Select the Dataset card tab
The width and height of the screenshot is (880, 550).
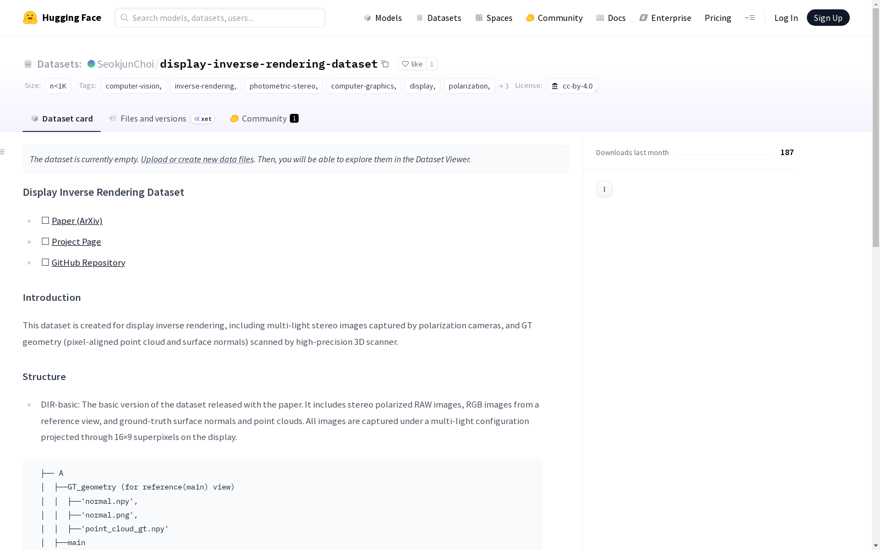[62, 118]
